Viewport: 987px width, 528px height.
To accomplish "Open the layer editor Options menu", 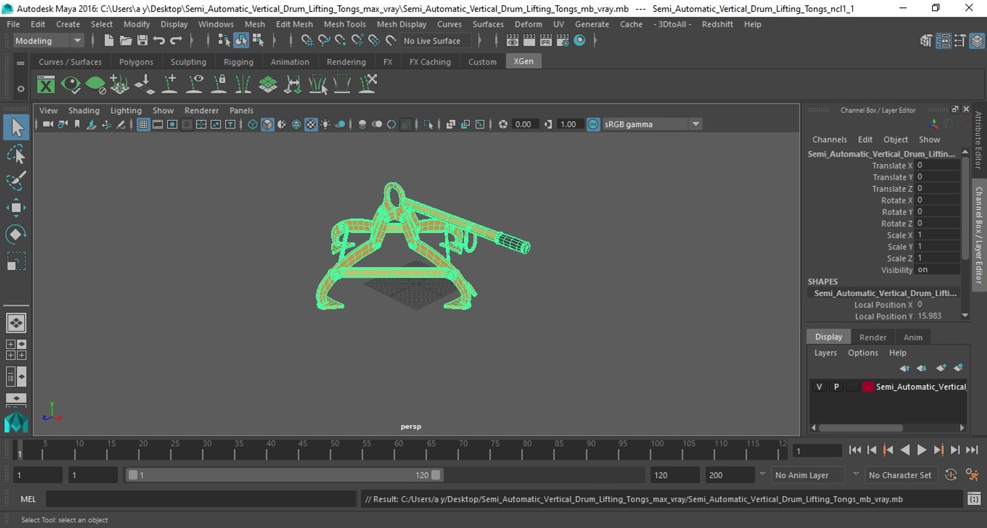I will click(863, 353).
